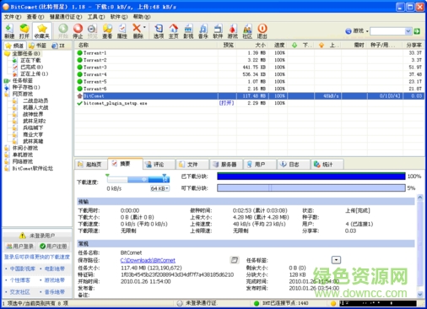Click the 用户登录 login button

tap(20, 247)
